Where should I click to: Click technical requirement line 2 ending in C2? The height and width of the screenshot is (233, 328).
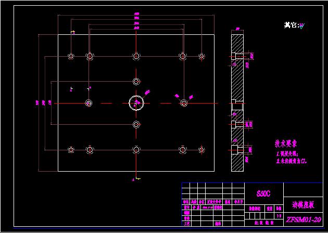(293, 161)
